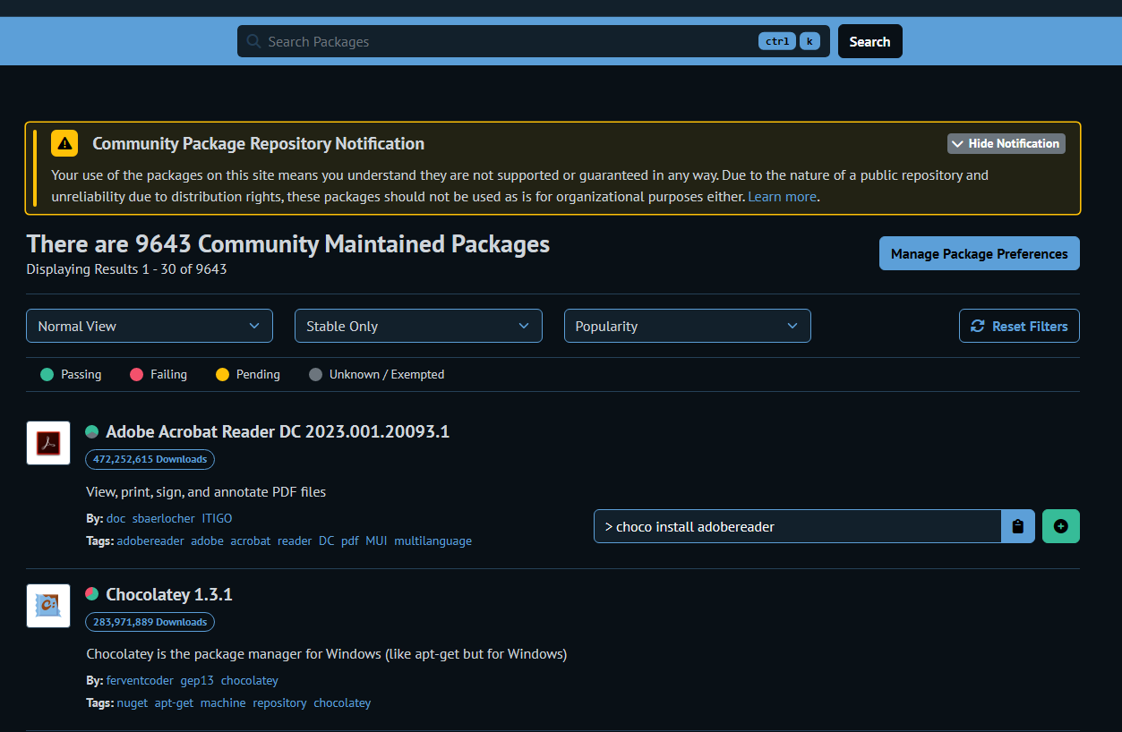The height and width of the screenshot is (732, 1122).
Task: Click the warning triangle icon in notification banner
Action: (63, 143)
